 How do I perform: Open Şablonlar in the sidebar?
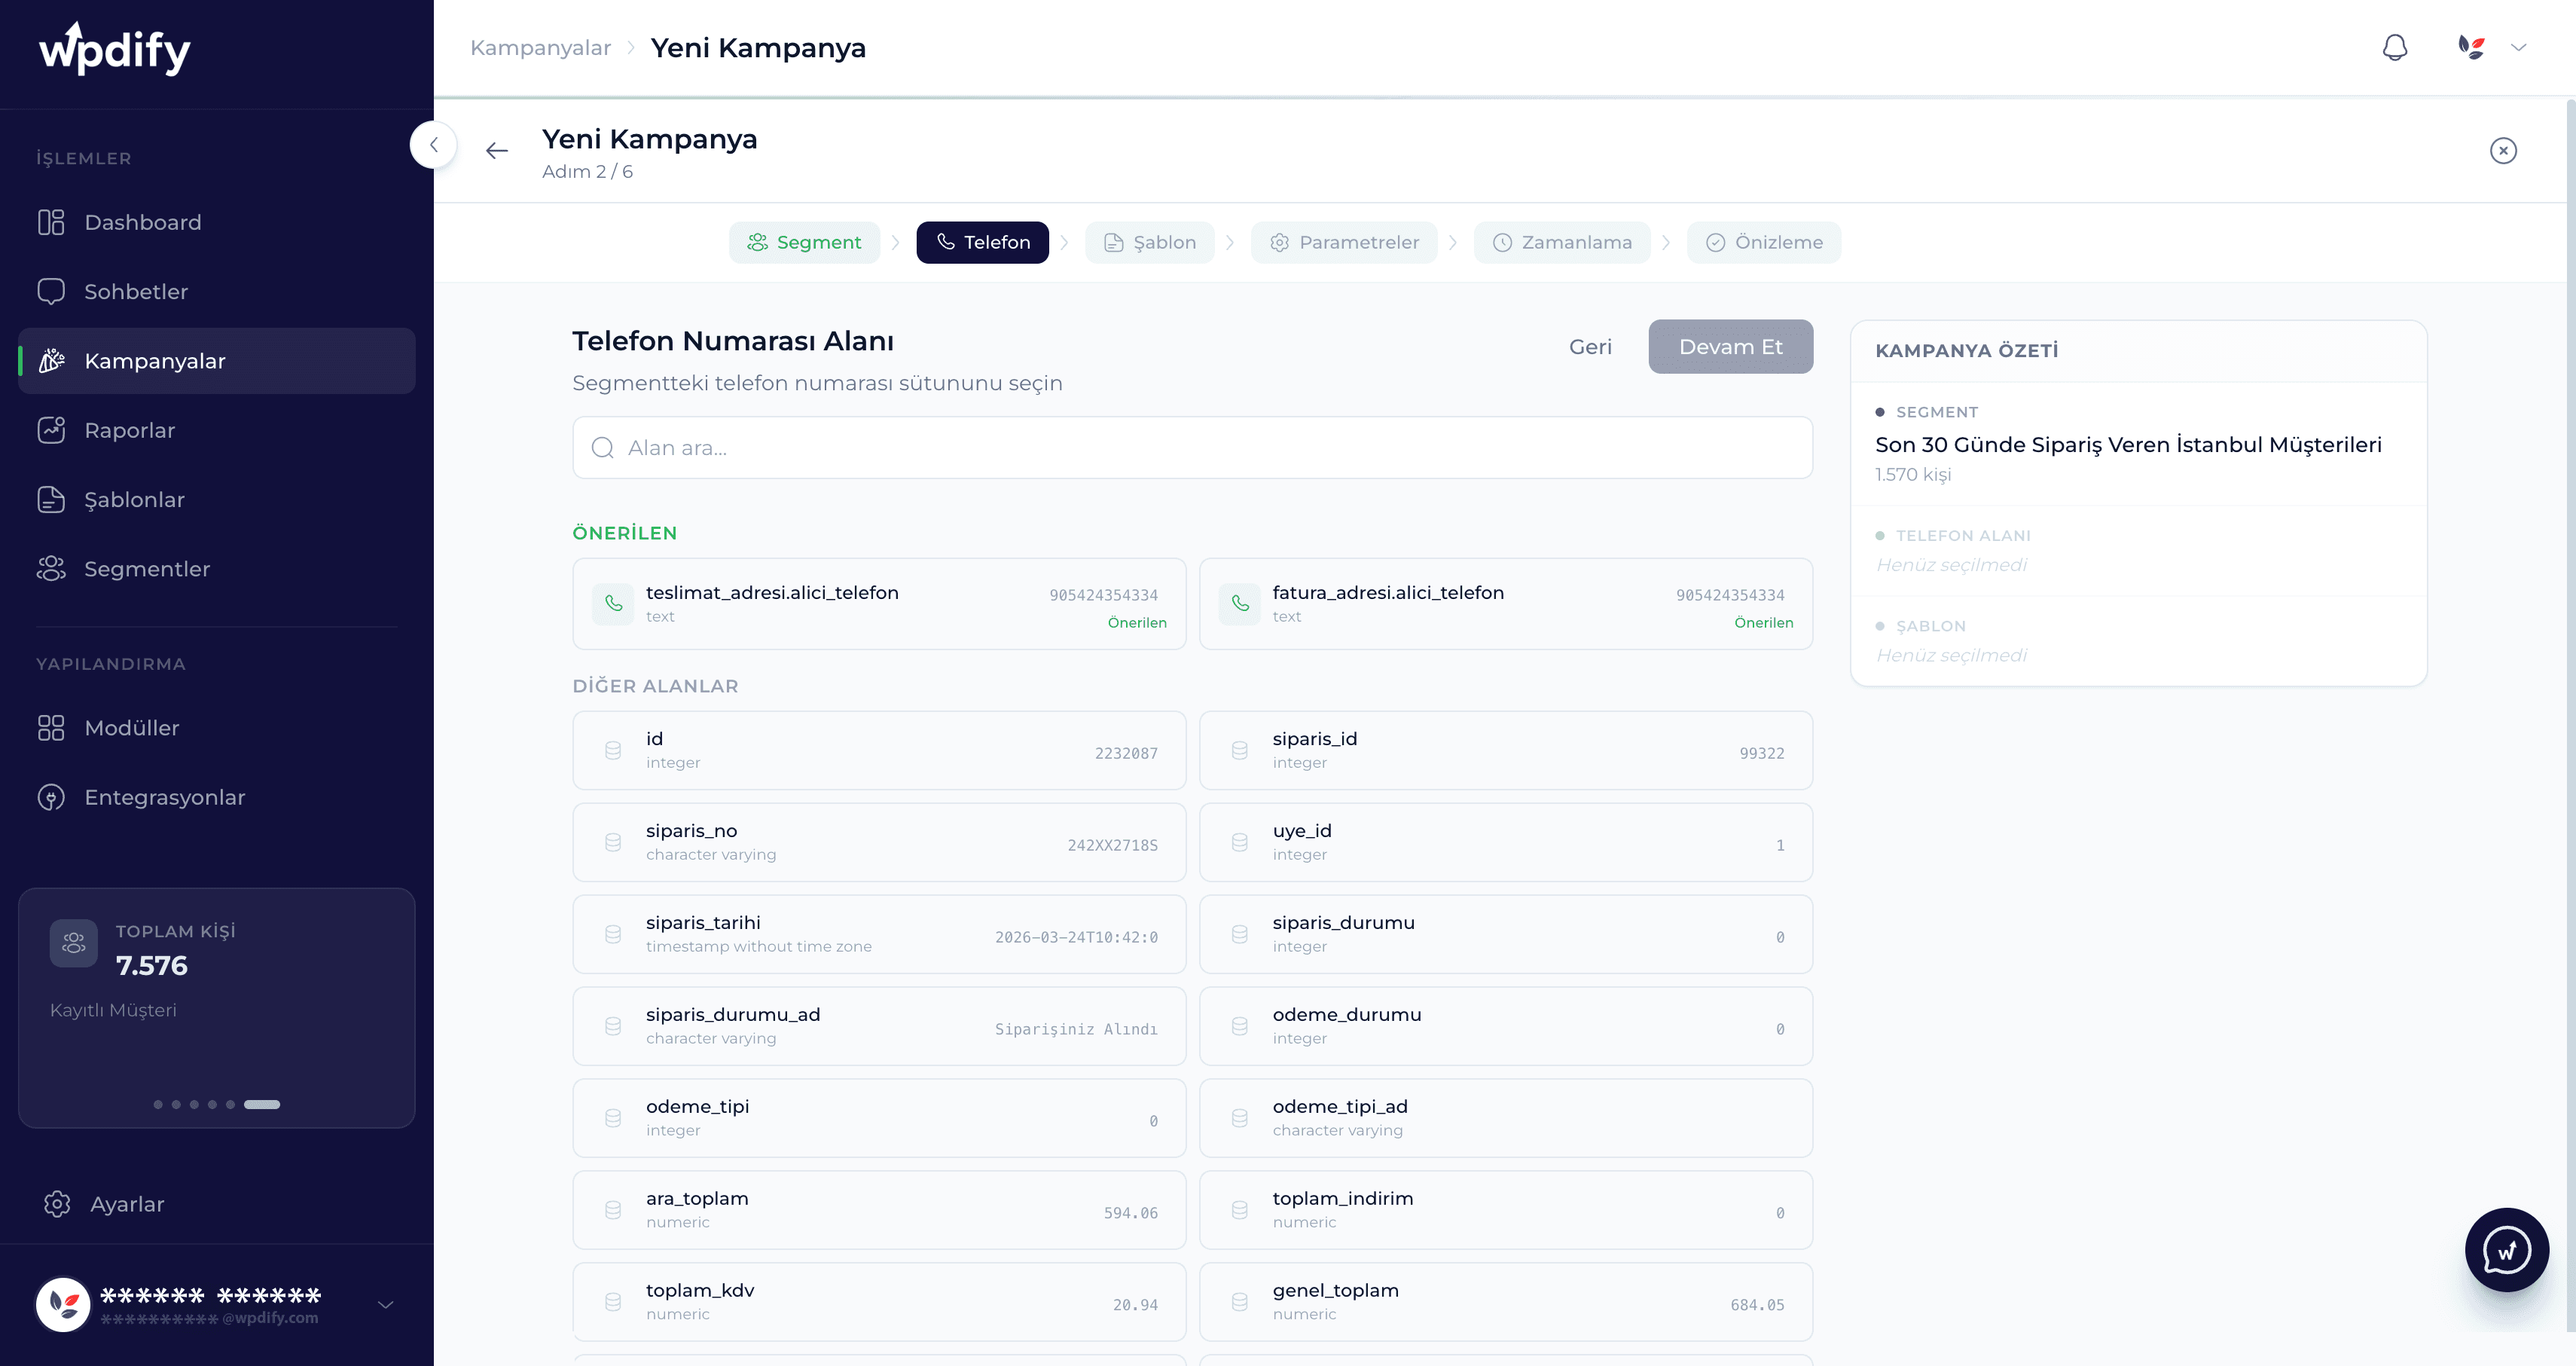(217, 499)
